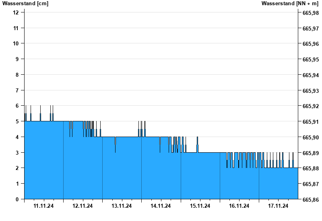Click the right axis value 665,94
This screenshot has height=221, width=322.
(x=311, y=75)
